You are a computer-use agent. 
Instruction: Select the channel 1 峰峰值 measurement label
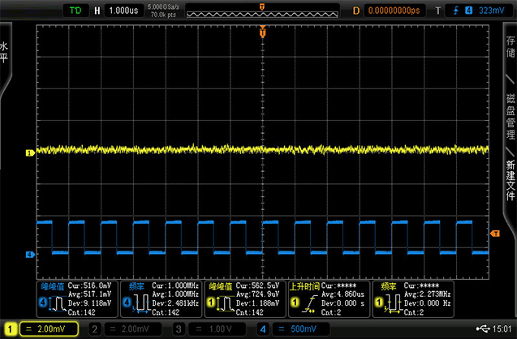[x=220, y=286]
